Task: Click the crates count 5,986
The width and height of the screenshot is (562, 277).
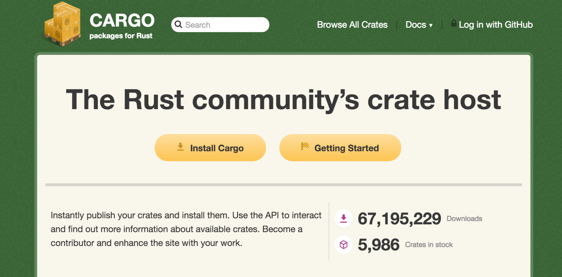Action: pyautogui.click(x=379, y=245)
